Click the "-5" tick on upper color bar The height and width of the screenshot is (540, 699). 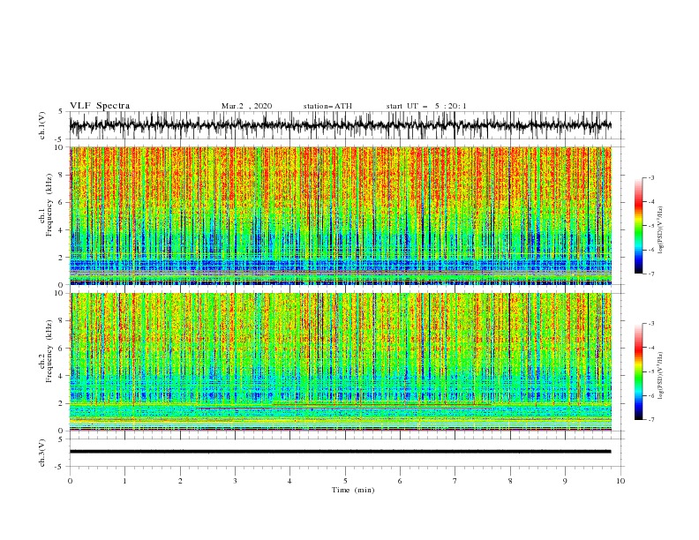point(650,226)
